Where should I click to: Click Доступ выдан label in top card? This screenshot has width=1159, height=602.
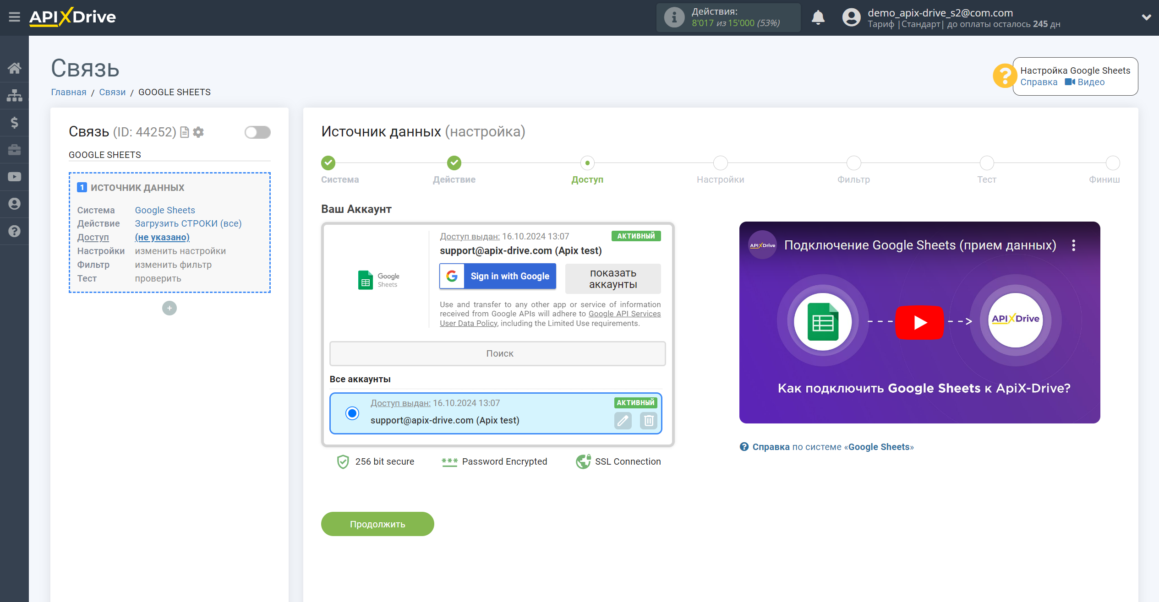tap(470, 236)
